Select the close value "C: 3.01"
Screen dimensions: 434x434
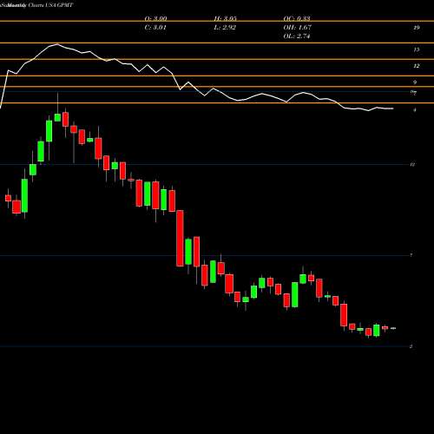coord(155,28)
